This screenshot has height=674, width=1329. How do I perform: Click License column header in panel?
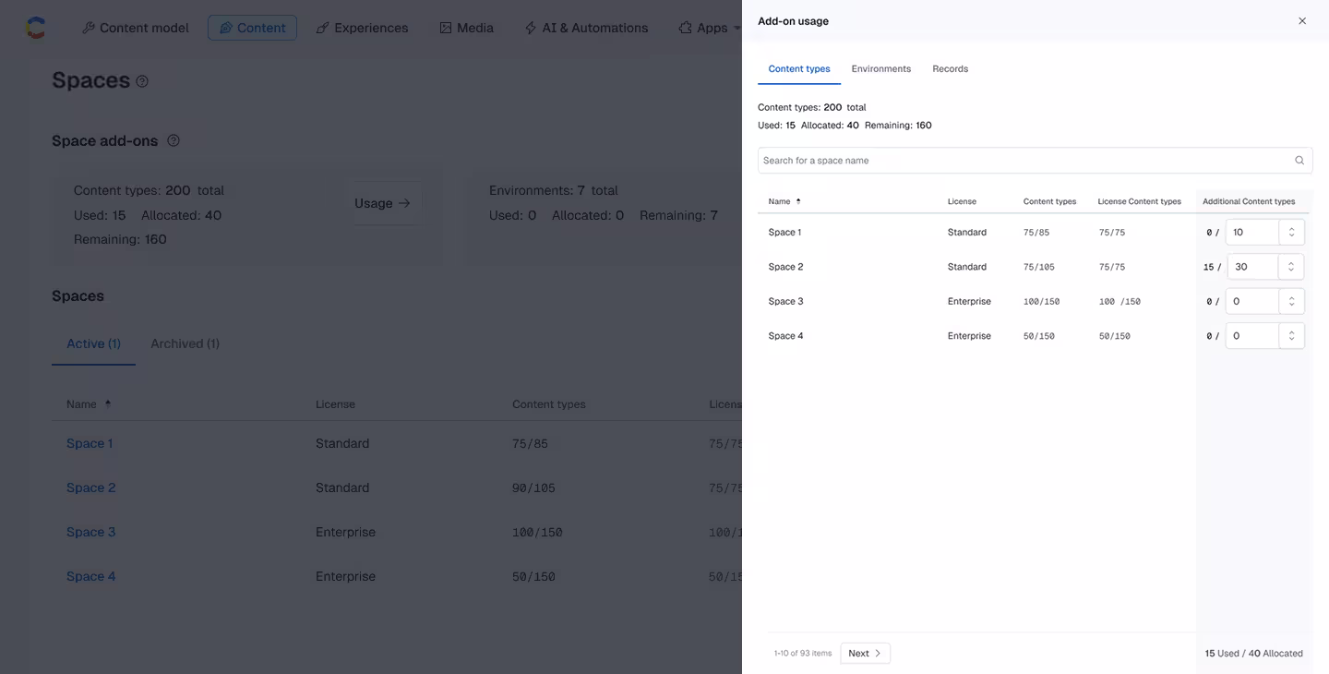[962, 201]
